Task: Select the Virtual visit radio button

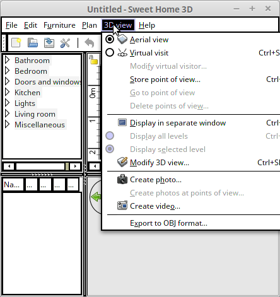Action: [x=110, y=52]
